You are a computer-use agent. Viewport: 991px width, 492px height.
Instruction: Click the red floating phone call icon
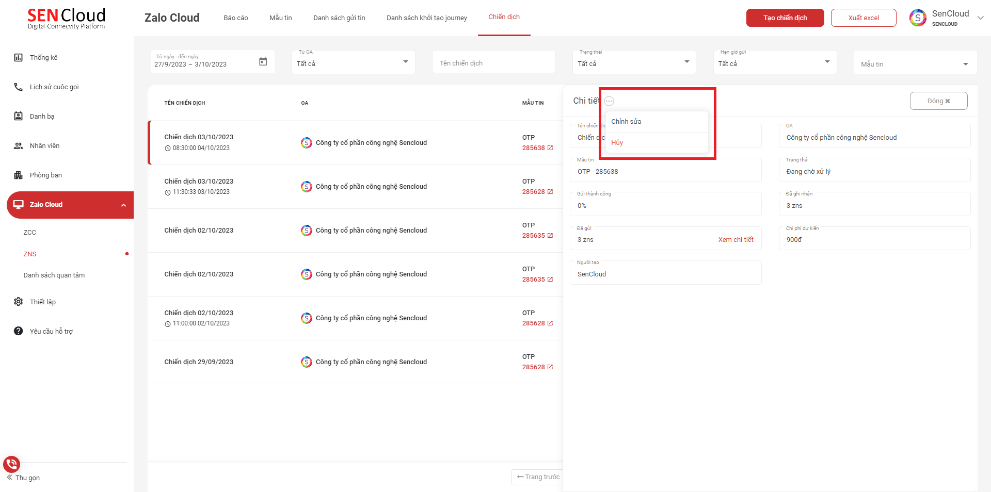[x=11, y=464]
